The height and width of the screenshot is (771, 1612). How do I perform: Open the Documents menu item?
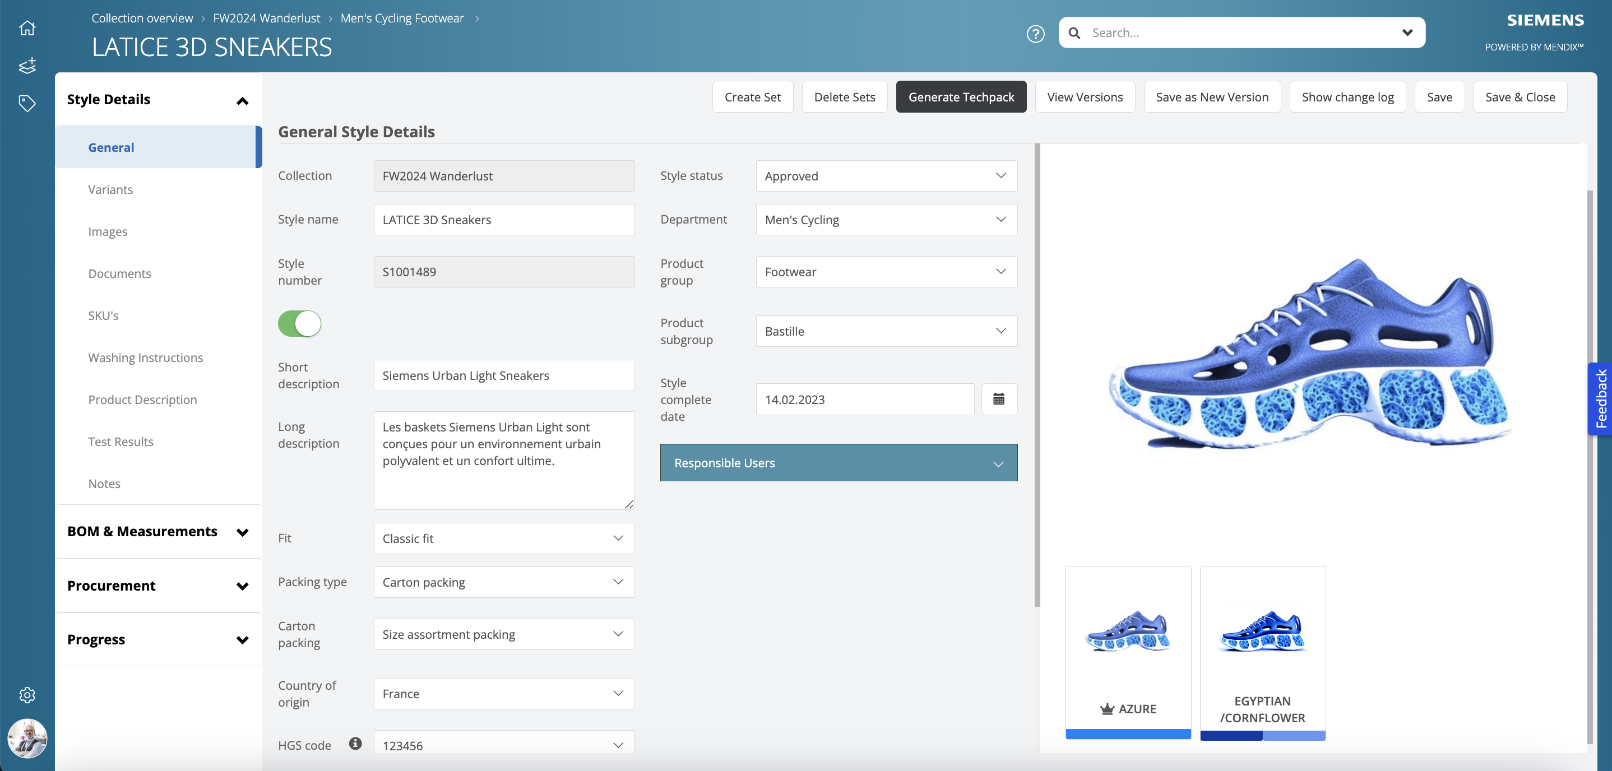(x=158, y=273)
